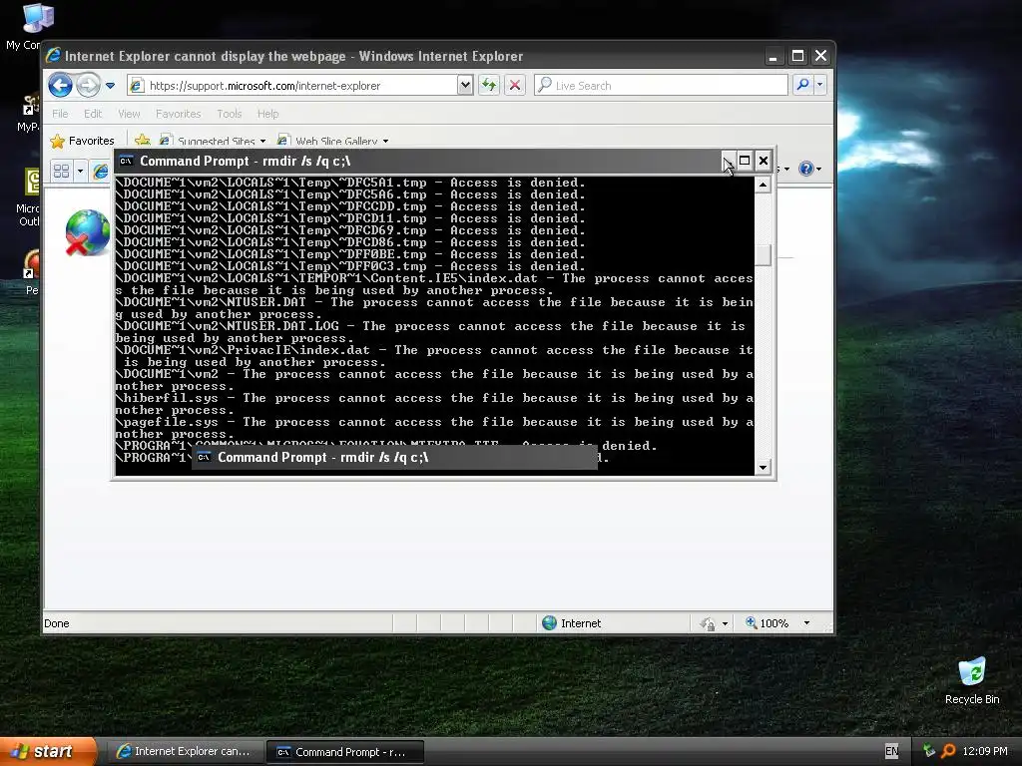Screen dimensions: 1022x766
Task: Close the Command Prompt window
Action: tap(764, 161)
